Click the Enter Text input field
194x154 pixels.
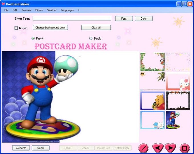[72, 18]
